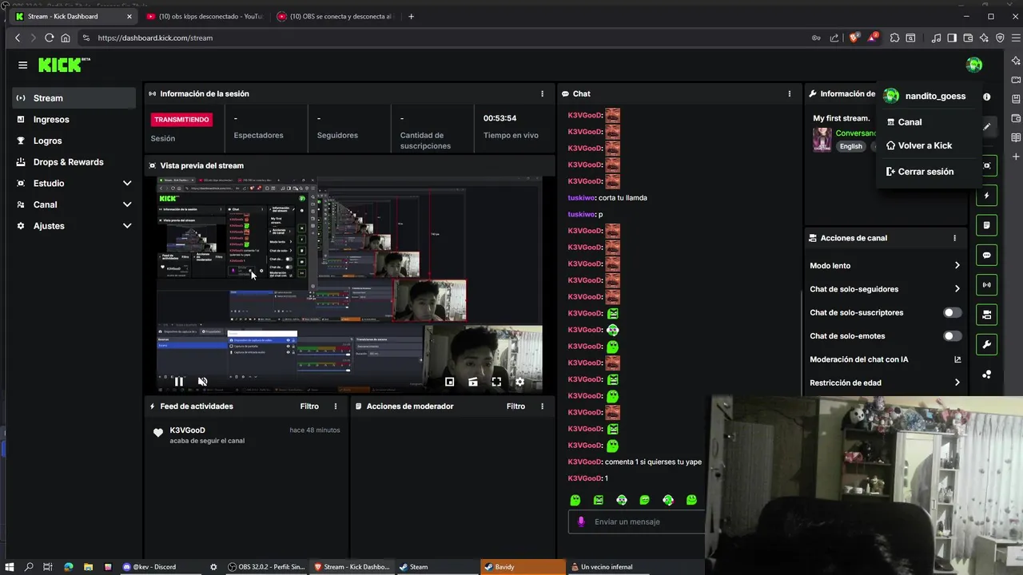
Task: Click the KICK logo
Action: coord(64,65)
